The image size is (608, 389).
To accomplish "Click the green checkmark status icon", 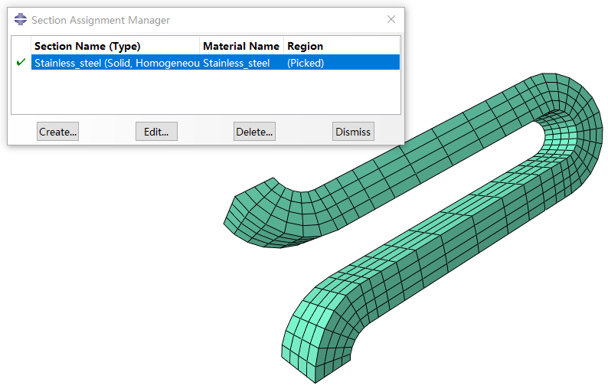I will (x=21, y=63).
